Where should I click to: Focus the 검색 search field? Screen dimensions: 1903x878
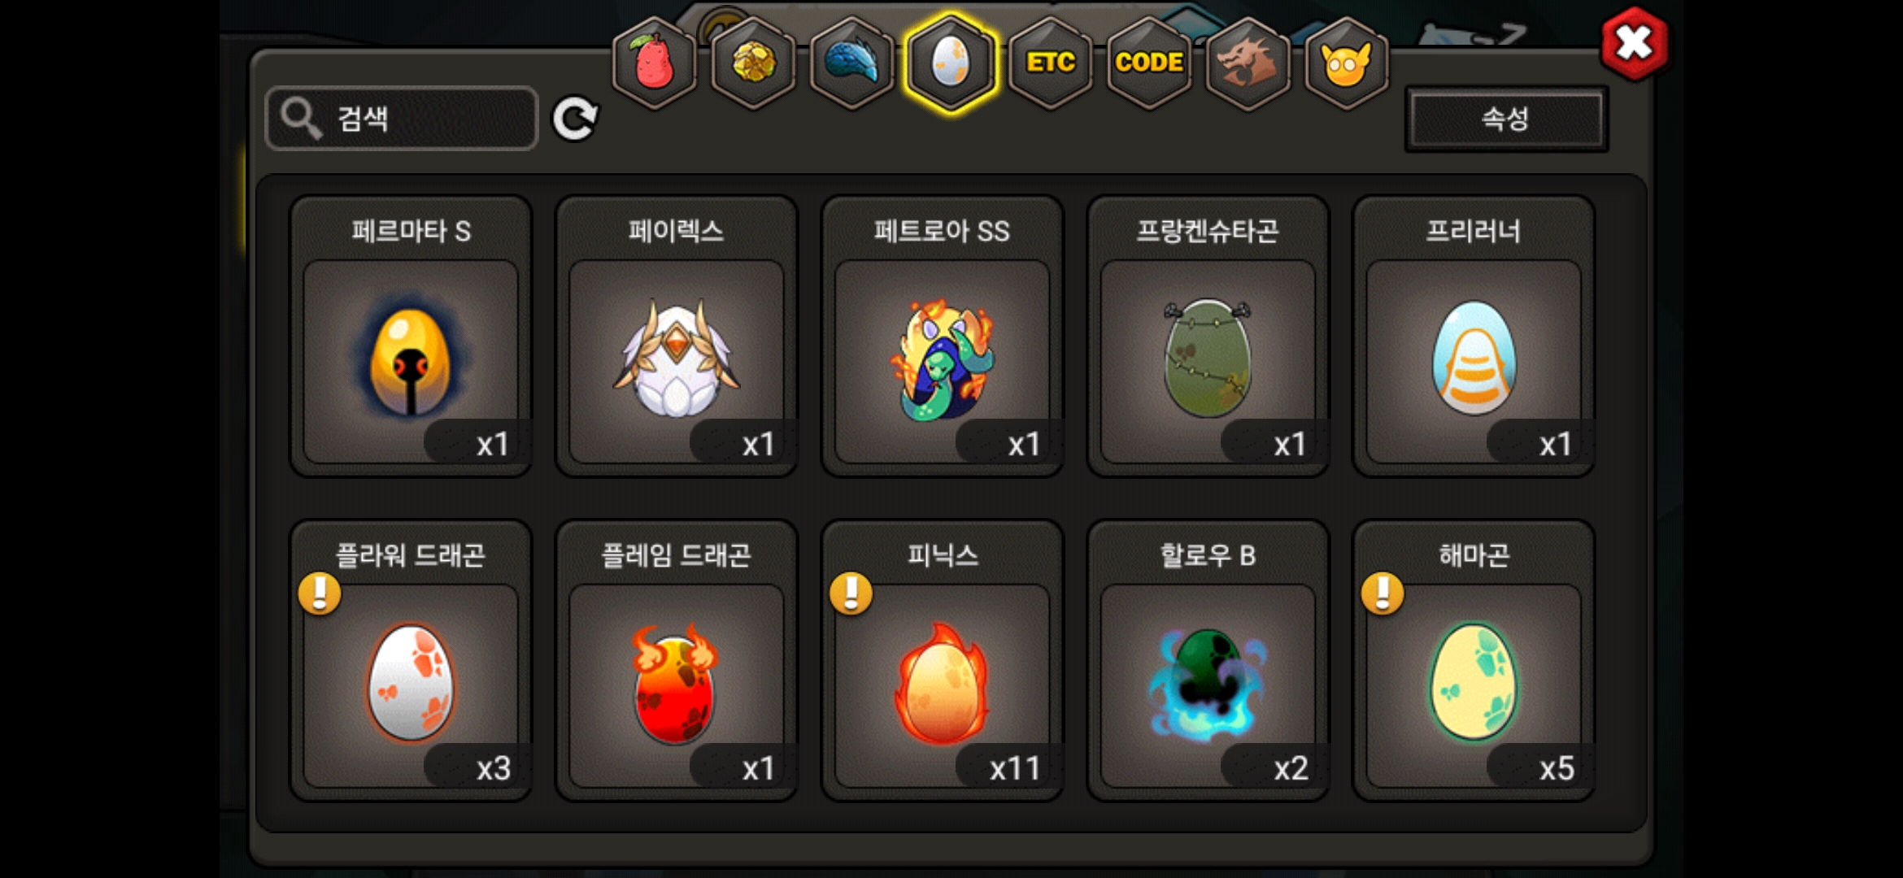(402, 119)
